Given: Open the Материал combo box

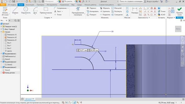Looking at the screenshot, I should (x=51, y=1).
